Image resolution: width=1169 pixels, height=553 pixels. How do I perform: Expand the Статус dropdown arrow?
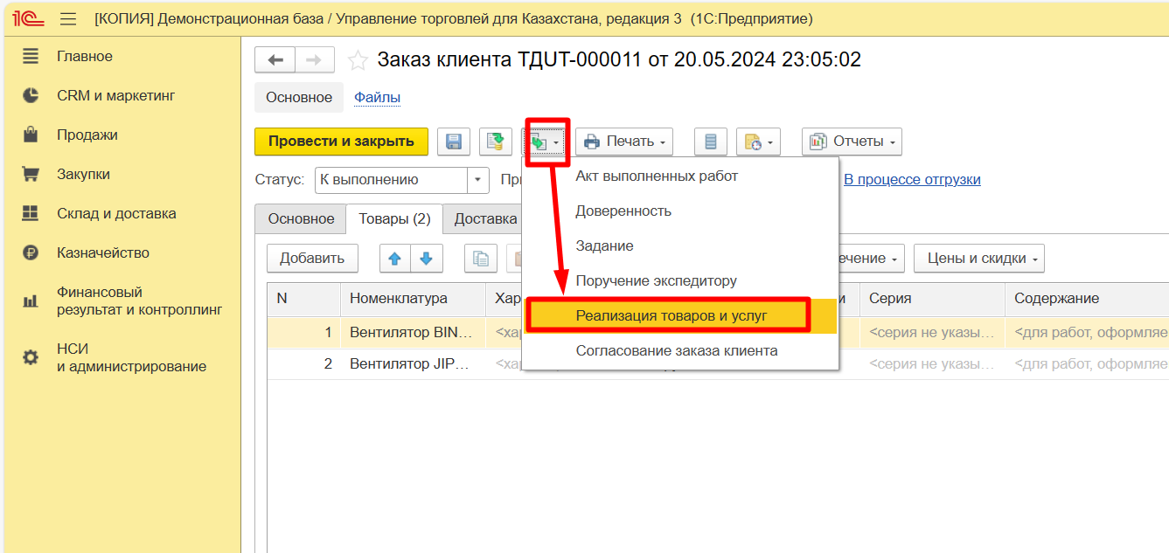coord(477,180)
